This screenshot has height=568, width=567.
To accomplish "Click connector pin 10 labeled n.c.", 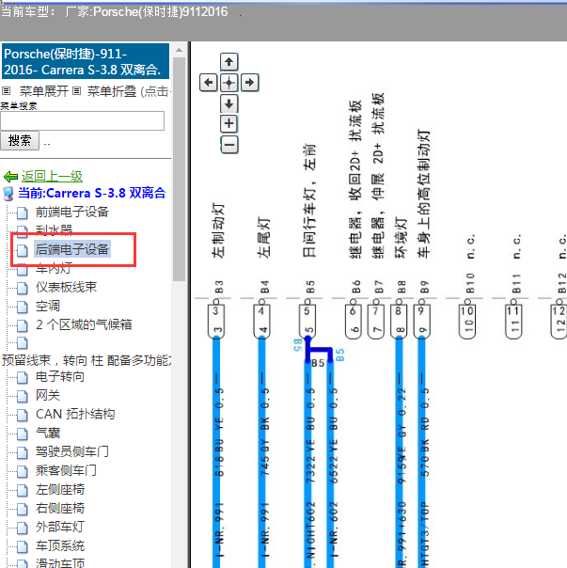I will [467, 321].
